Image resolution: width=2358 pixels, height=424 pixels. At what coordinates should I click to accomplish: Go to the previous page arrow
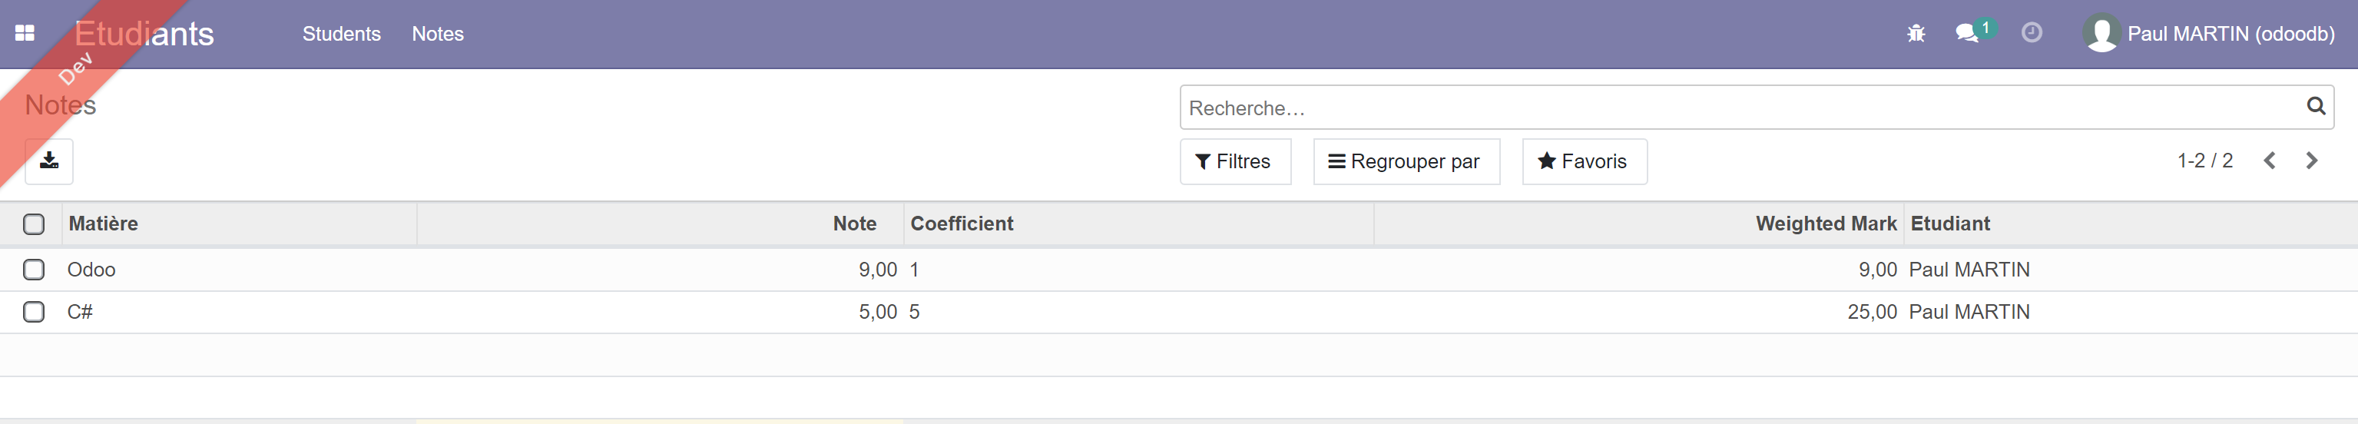coord(2270,161)
